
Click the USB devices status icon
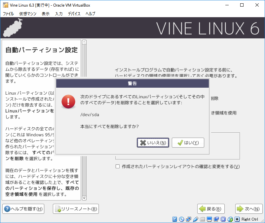click(x=194, y=219)
